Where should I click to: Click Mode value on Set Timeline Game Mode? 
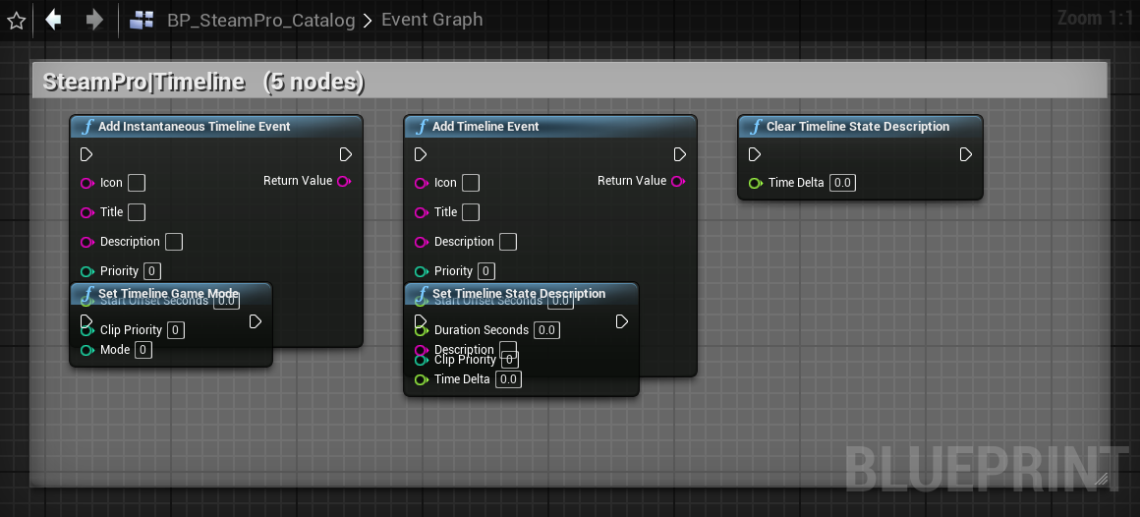(143, 350)
